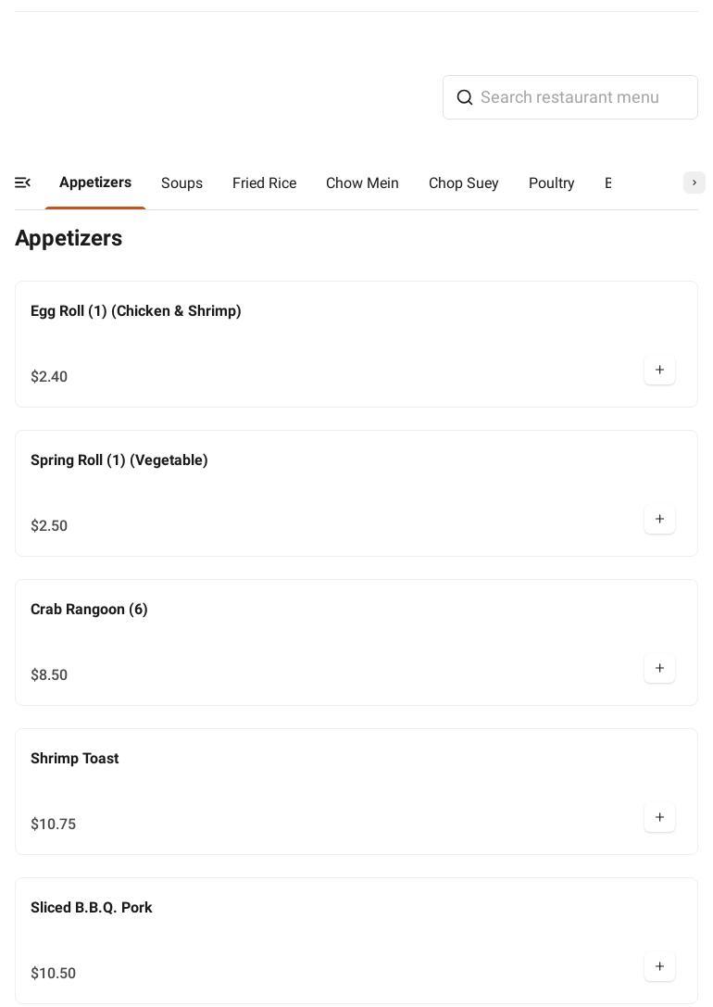This screenshot has height=1007, width=713.
Task: Open the Shrimp Toast item card
Action: 75,759
